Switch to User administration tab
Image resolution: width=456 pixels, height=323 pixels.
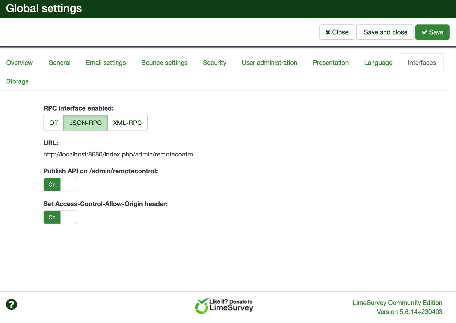270,63
